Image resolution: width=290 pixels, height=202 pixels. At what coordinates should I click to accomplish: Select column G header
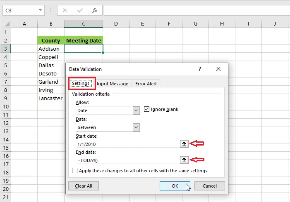tap(196, 24)
